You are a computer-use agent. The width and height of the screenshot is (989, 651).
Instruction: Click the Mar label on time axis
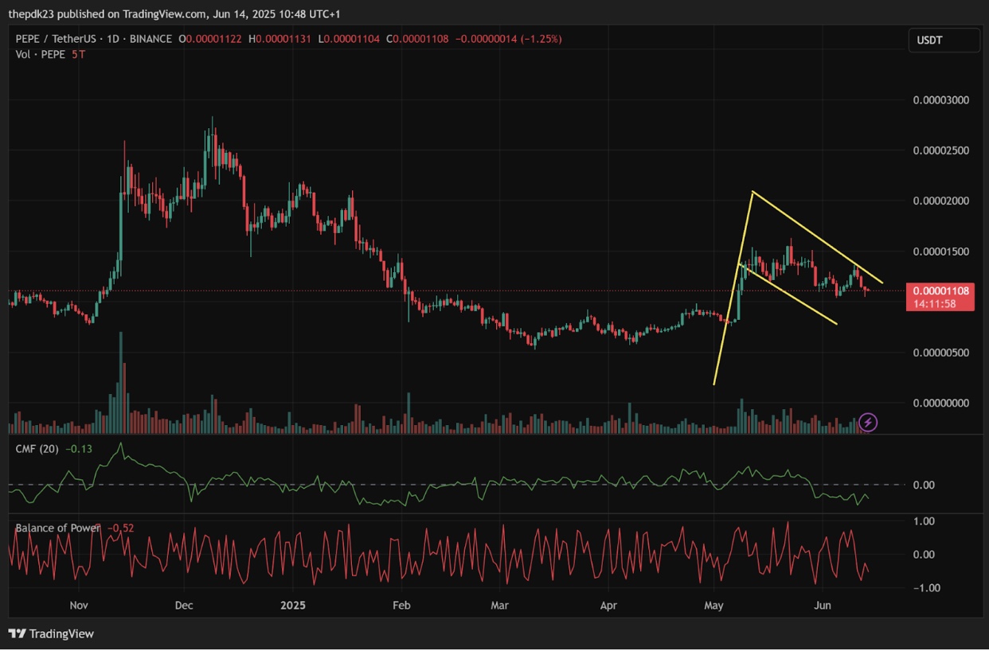tap(499, 605)
